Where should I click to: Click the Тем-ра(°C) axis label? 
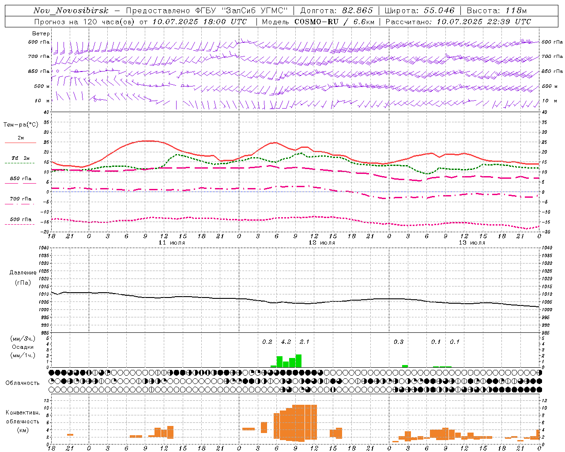pos(21,125)
